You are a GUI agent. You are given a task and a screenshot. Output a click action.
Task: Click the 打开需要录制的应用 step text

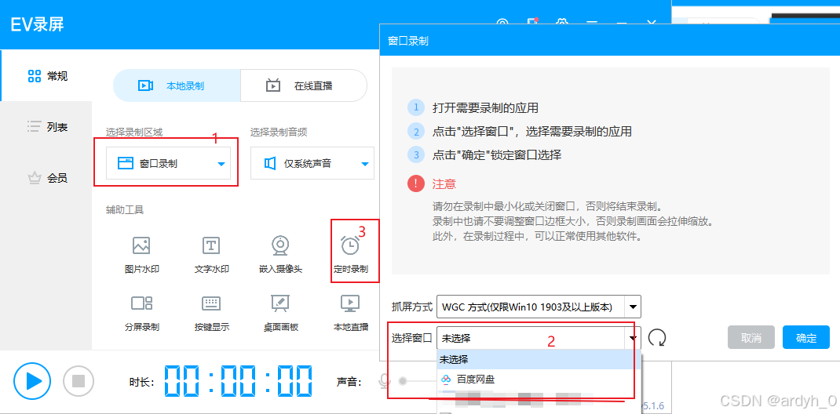[x=485, y=108]
